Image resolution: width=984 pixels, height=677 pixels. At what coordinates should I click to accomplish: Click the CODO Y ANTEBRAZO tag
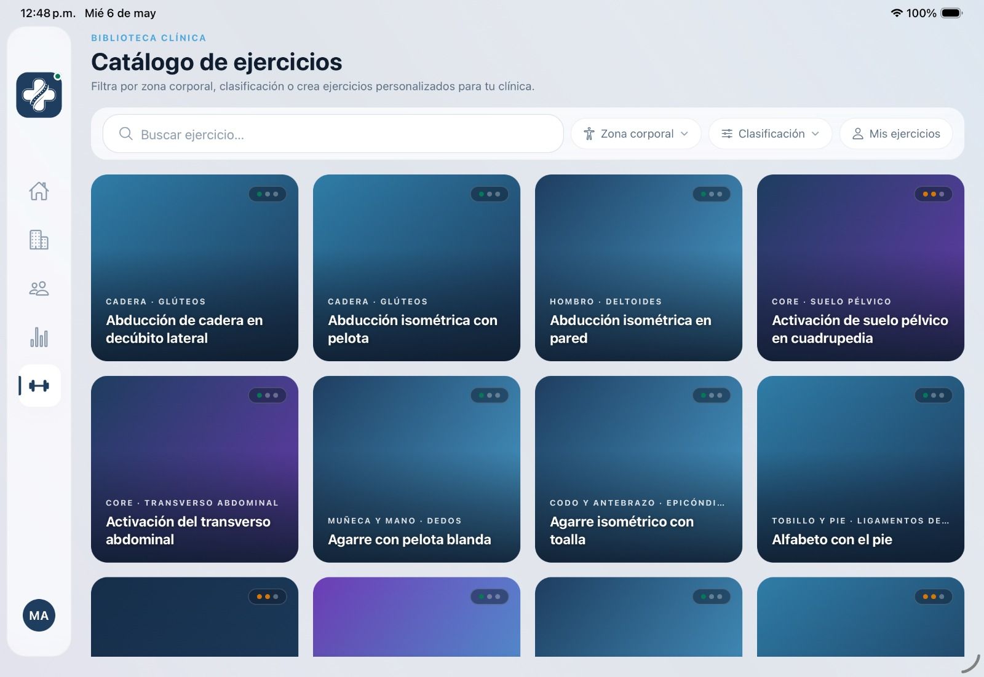(x=637, y=503)
